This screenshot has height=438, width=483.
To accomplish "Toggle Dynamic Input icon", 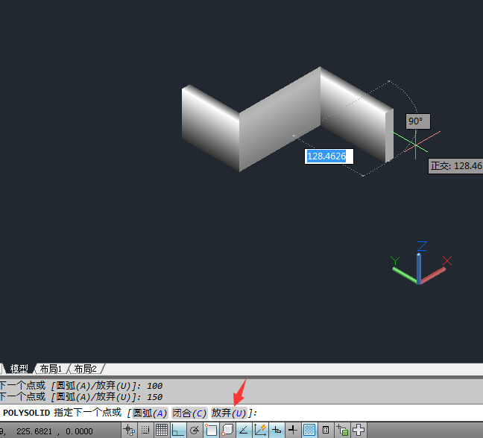I will pos(277,430).
